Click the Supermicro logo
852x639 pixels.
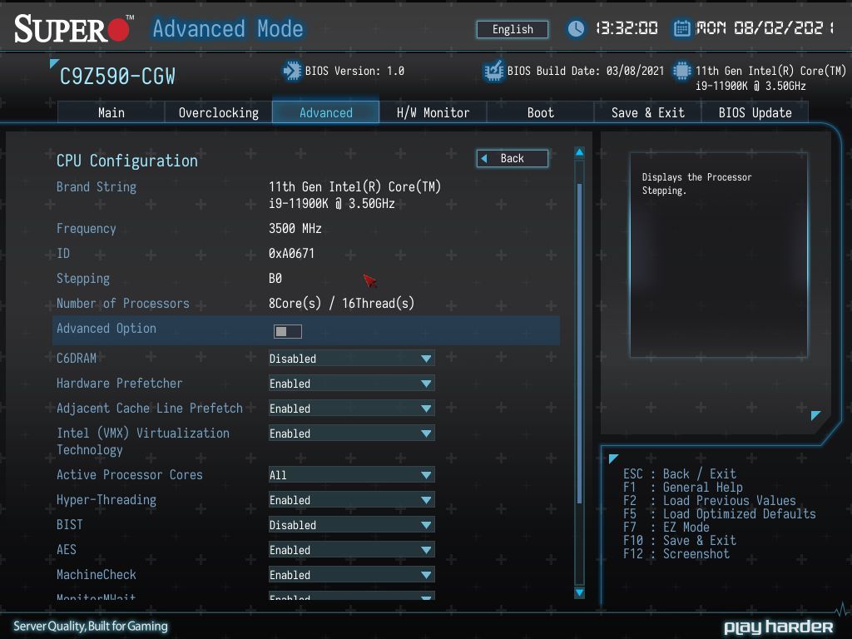point(73,28)
